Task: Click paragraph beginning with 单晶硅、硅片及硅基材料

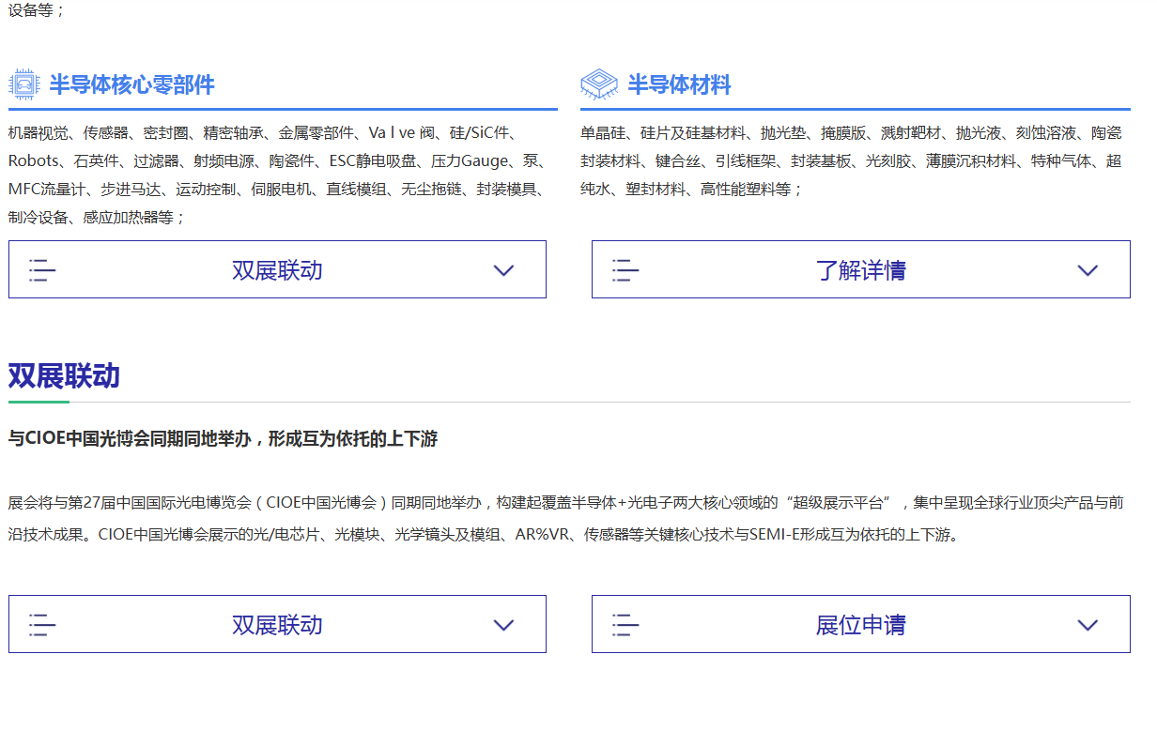Action: (x=850, y=160)
